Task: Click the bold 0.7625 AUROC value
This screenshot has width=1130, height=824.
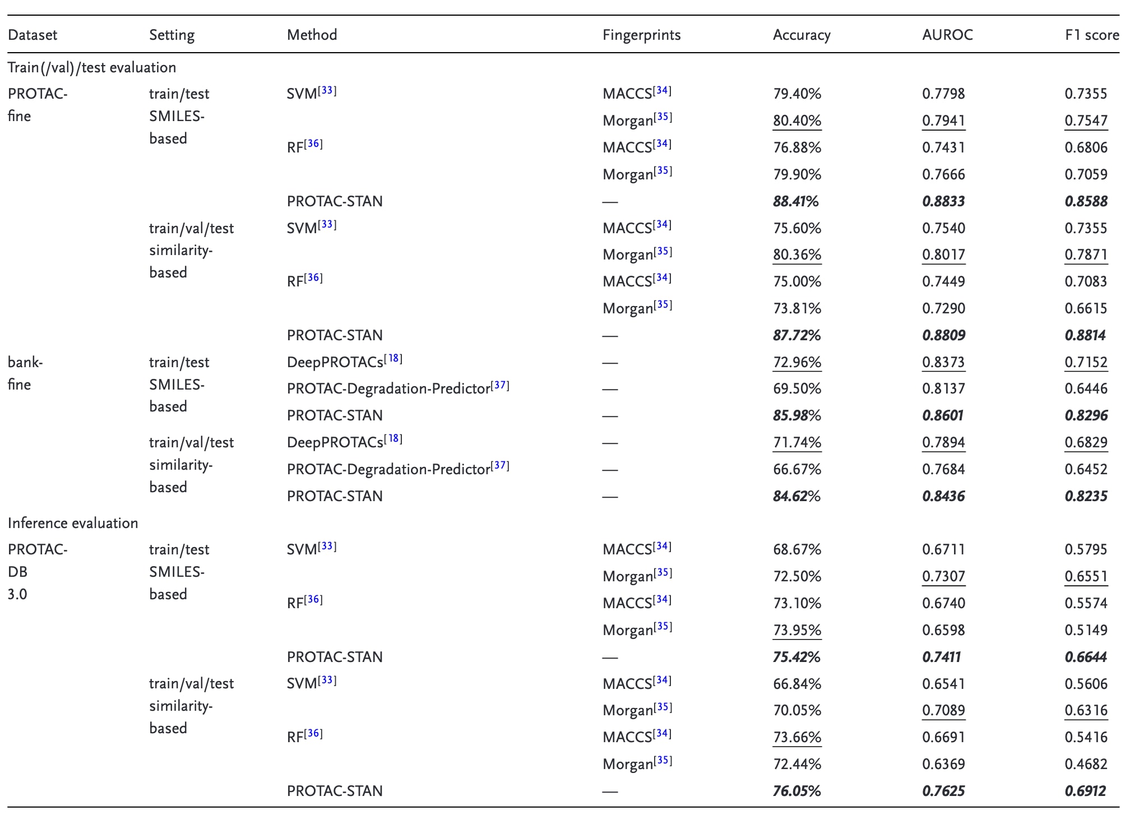Action: coord(943,791)
